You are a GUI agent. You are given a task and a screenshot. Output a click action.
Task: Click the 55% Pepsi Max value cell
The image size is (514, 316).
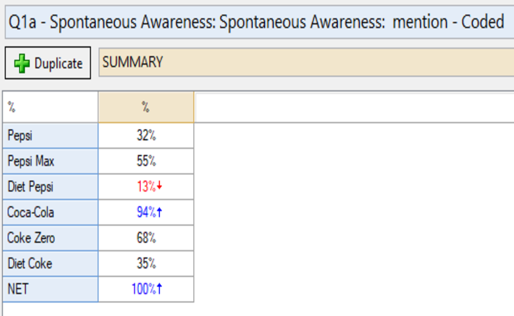click(146, 161)
